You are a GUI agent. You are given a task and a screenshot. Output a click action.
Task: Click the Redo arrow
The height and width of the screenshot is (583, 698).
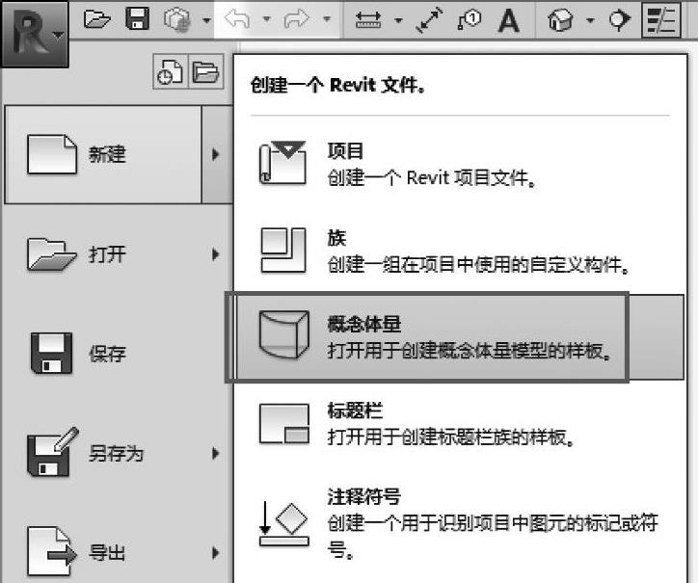coord(297,19)
